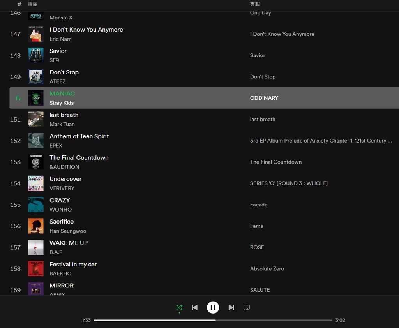Seek within the song progress bar

[213, 320]
